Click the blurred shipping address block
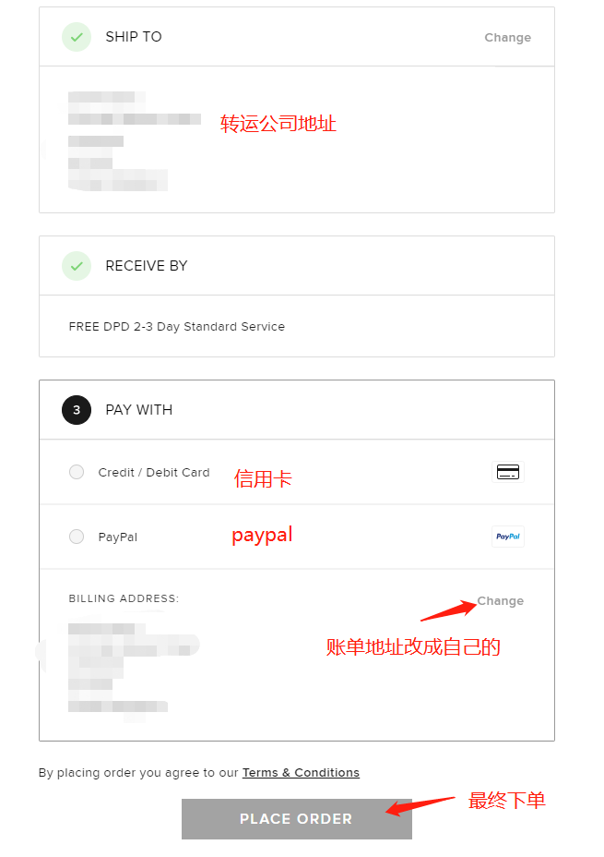The height and width of the screenshot is (857, 604). [135, 141]
